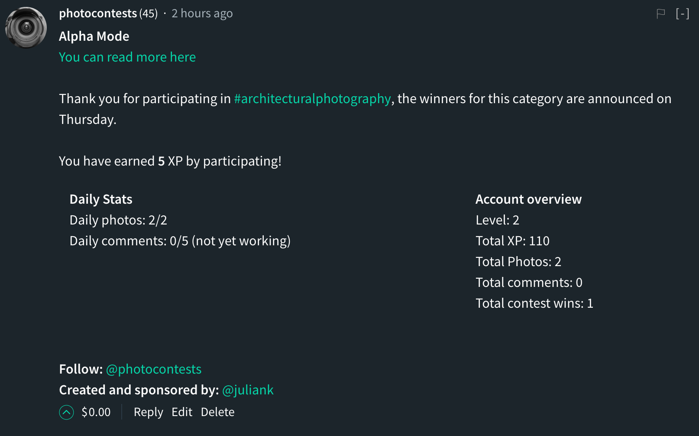Image resolution: width=699 pixels, height=436 pixels.
Task: Flag this comment with the flag icon
Action: tap(660, 14)
